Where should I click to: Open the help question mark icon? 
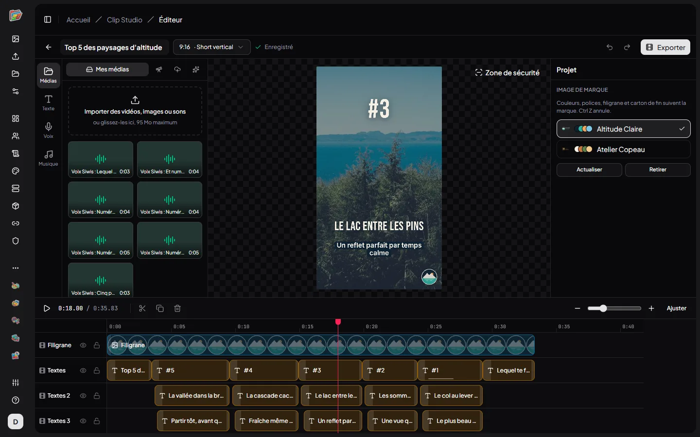[16, 400]
